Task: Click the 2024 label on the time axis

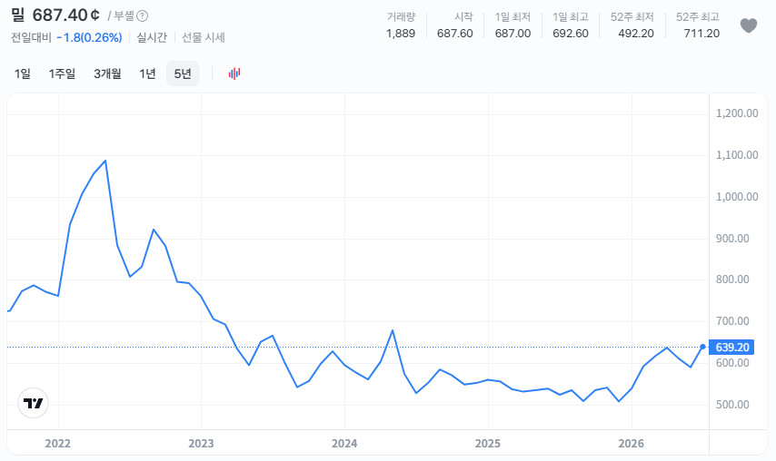Action: tap(344, 443)
